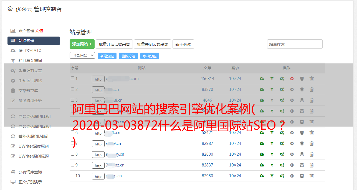Click the cloud upload icon for row 1
The width and height of the screenshot is (357, 190).
pyautogui.click(x=262, y=79)
